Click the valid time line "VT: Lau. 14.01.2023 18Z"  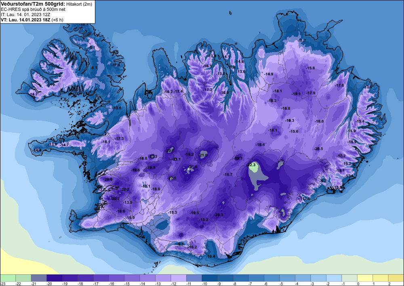point(25,20)
